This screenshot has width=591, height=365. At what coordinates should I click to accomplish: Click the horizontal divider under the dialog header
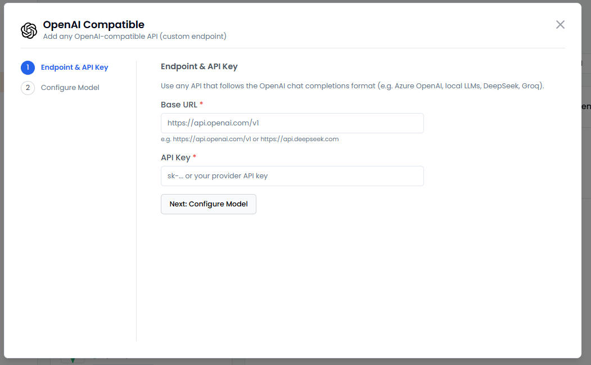(292, 48)
